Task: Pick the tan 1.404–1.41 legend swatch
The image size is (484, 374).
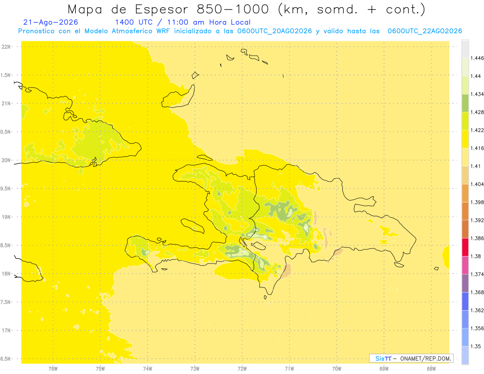Action: click(x=465, y=175)
